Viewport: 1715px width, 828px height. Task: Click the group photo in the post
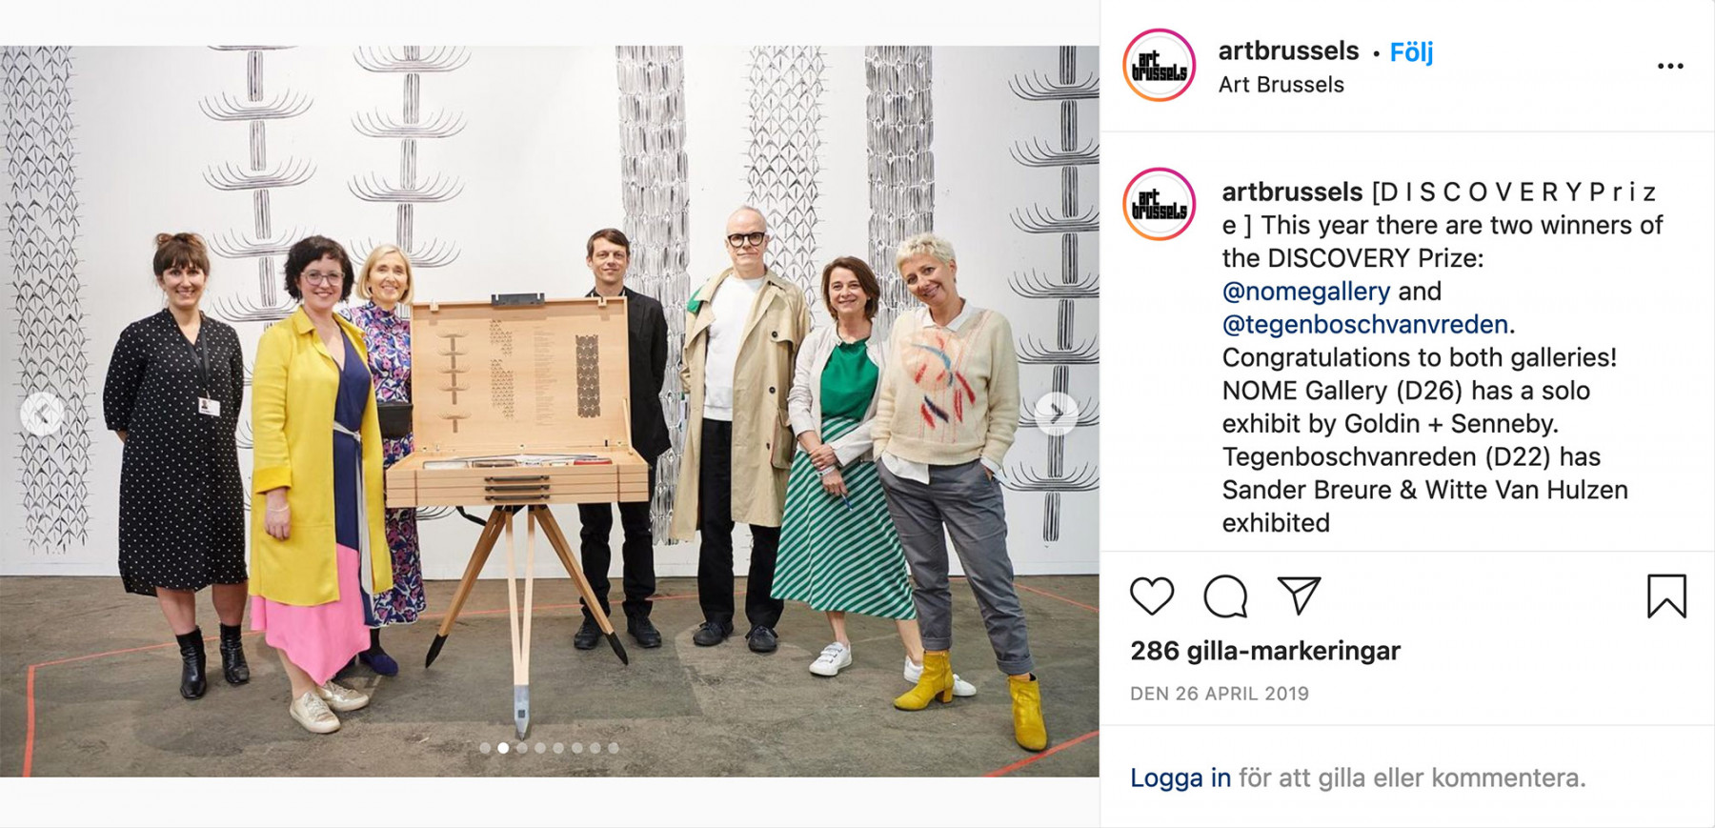pos(549,411)
